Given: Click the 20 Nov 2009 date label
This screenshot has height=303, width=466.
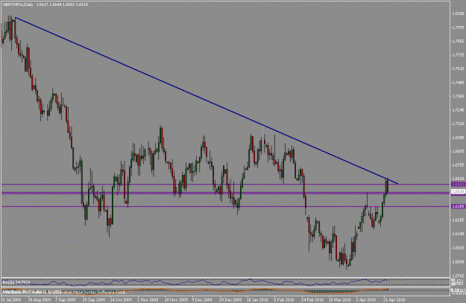Looking at the screenshot, I should 175,300.
